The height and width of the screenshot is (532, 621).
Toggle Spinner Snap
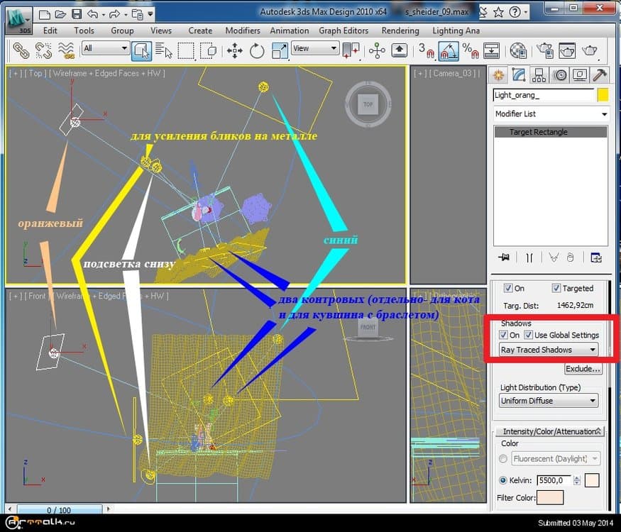tap(492, 50)
